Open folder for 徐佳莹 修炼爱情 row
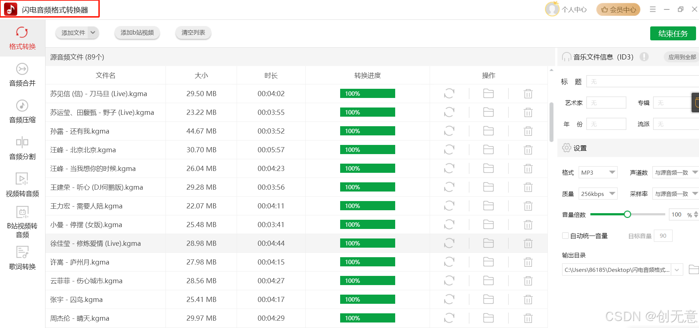Viewport: 699px width, 328px height. 488,243
